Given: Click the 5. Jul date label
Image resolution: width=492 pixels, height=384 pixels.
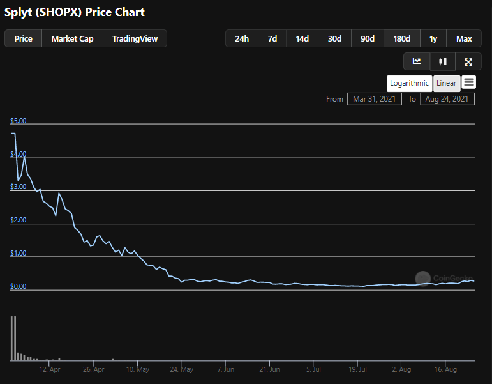Looking at the screenshot, I should [x=313, y=369].
